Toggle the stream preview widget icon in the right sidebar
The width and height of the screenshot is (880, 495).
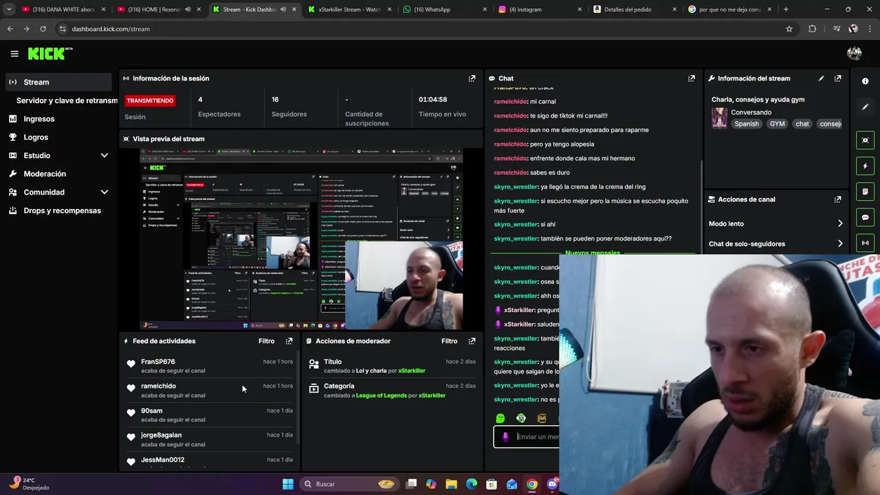[865, 140]
